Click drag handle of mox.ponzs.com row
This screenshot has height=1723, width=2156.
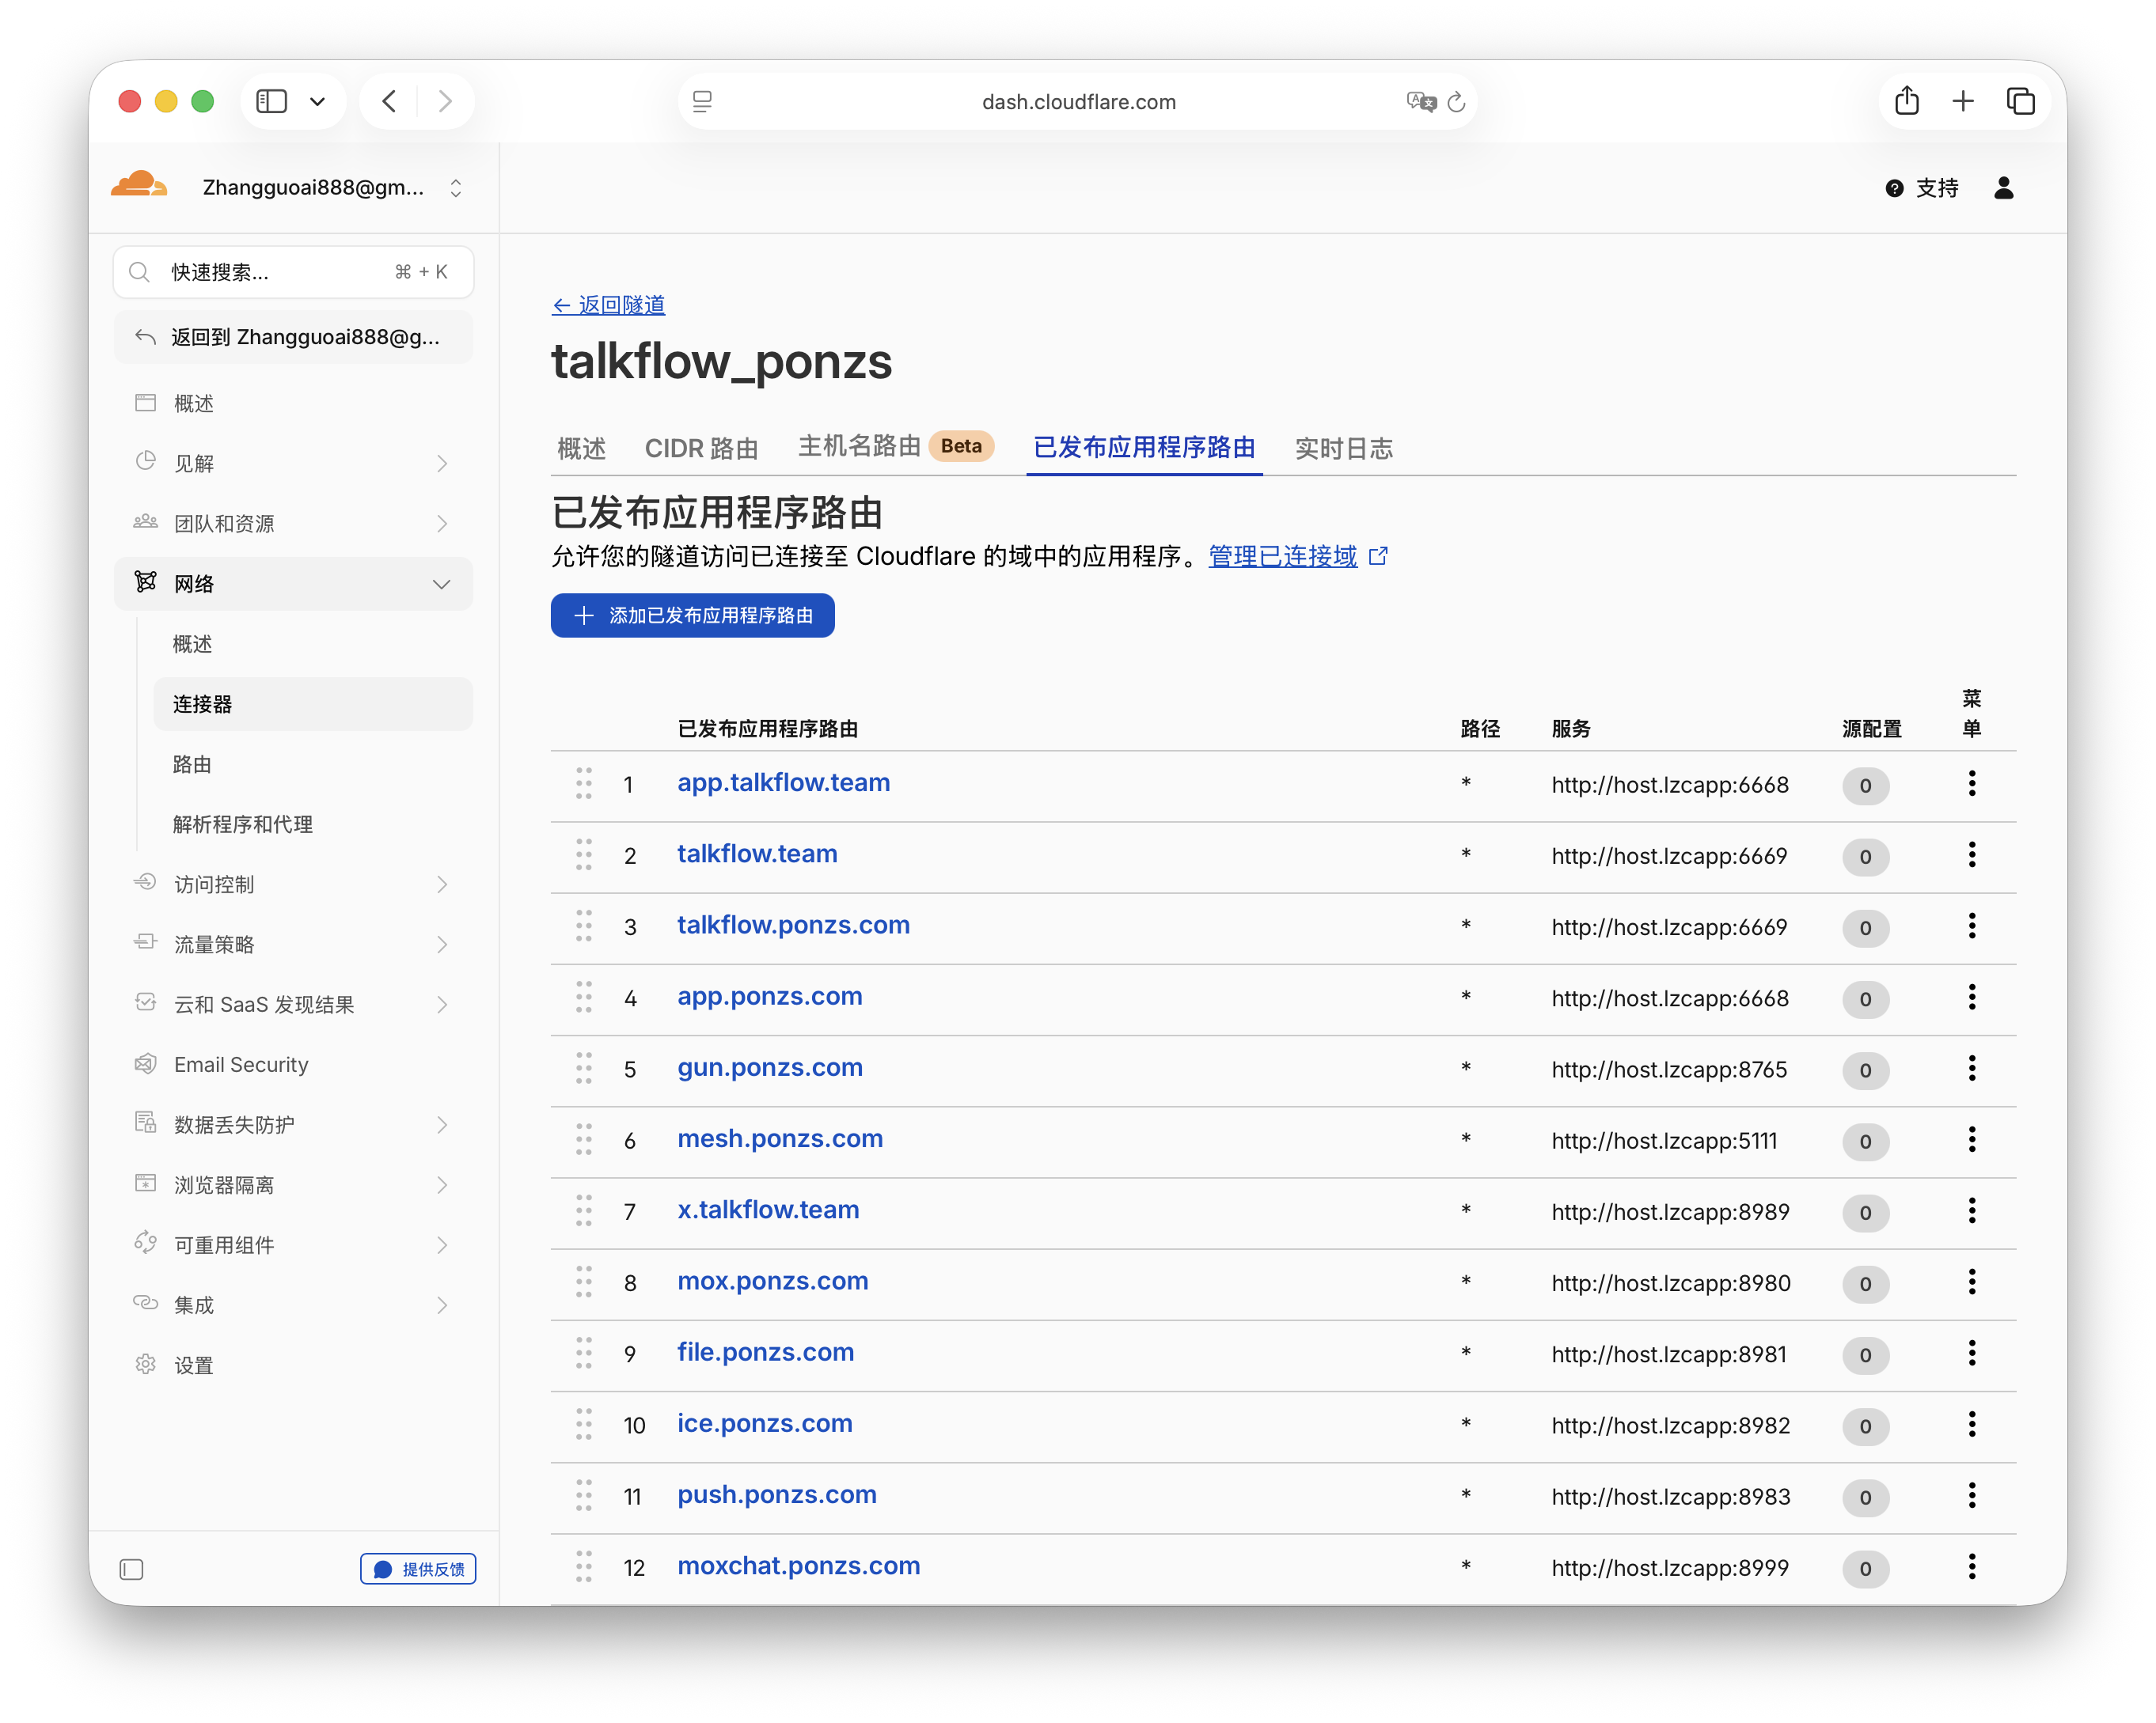584,1282
